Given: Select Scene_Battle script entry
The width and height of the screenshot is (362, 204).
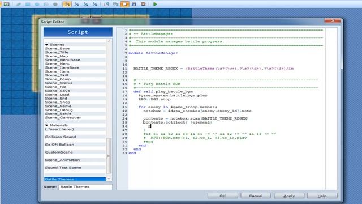Looking at the screenshot, I should click(75, 113).
